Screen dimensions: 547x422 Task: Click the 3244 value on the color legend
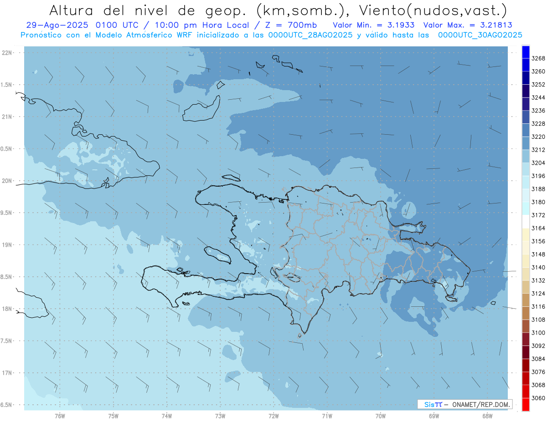pyautogui.click(x=538, y=97)
